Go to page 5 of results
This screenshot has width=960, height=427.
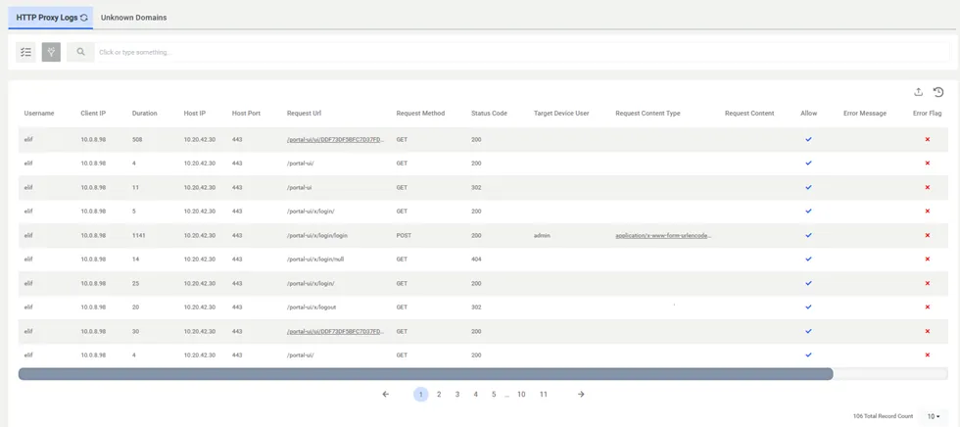pos(493,395)
